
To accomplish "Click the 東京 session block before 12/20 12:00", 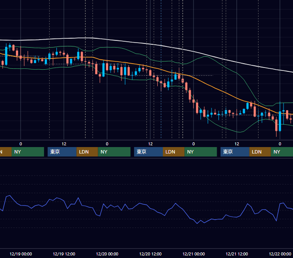I will [x=148, y=152].
